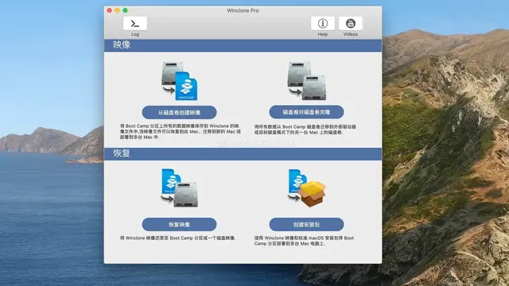
Task: Open Help info toolbar icon
Action: (323, 23)
